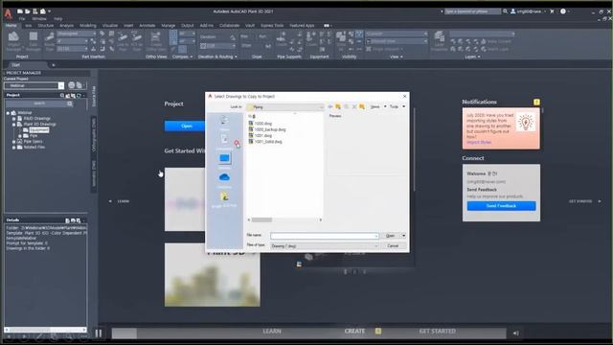Move the file list horizontal scrollbar

261,219
